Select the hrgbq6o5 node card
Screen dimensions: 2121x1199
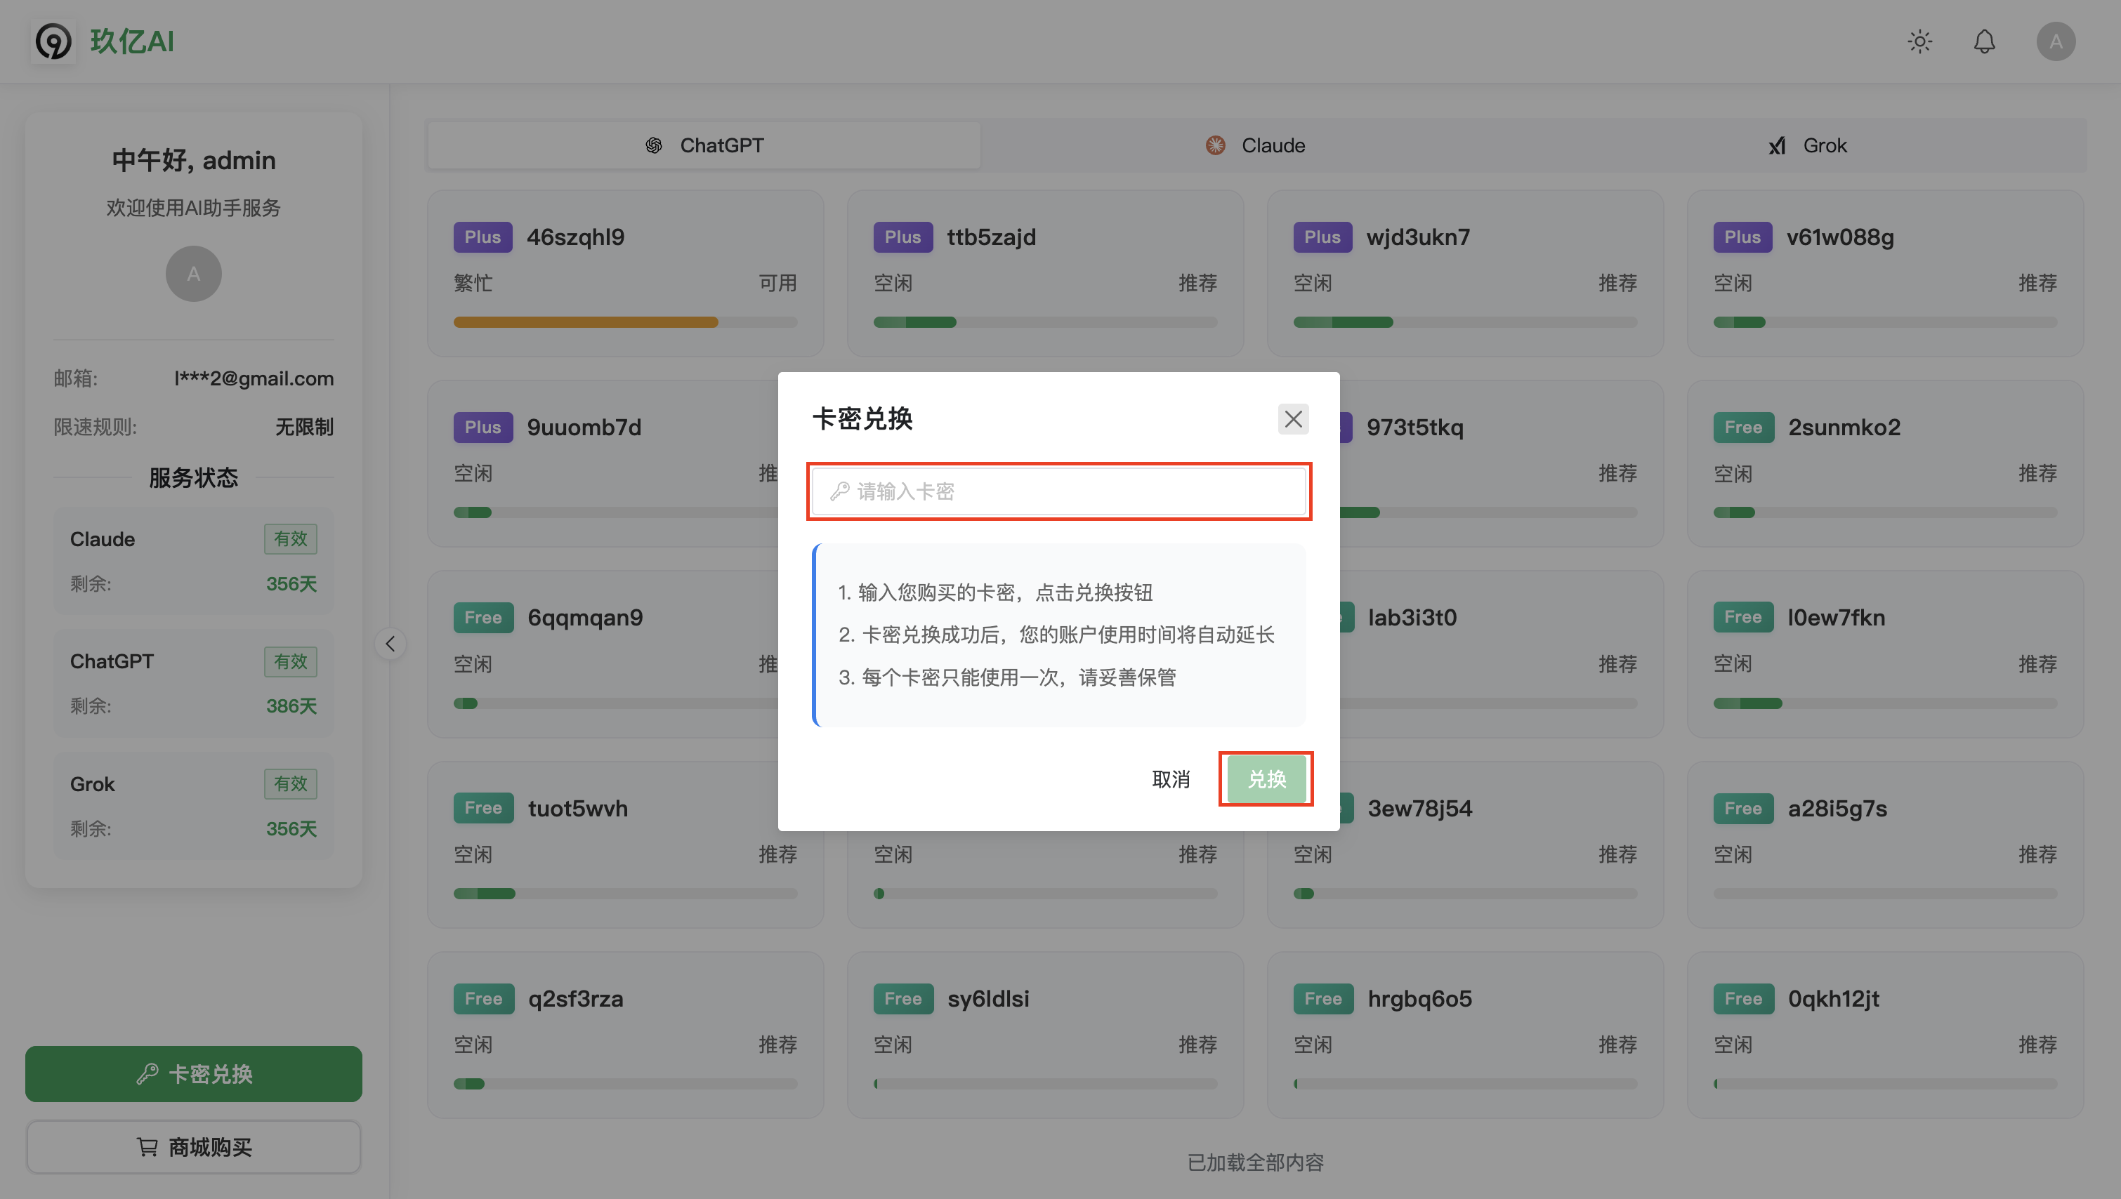click(1465, 1035)
